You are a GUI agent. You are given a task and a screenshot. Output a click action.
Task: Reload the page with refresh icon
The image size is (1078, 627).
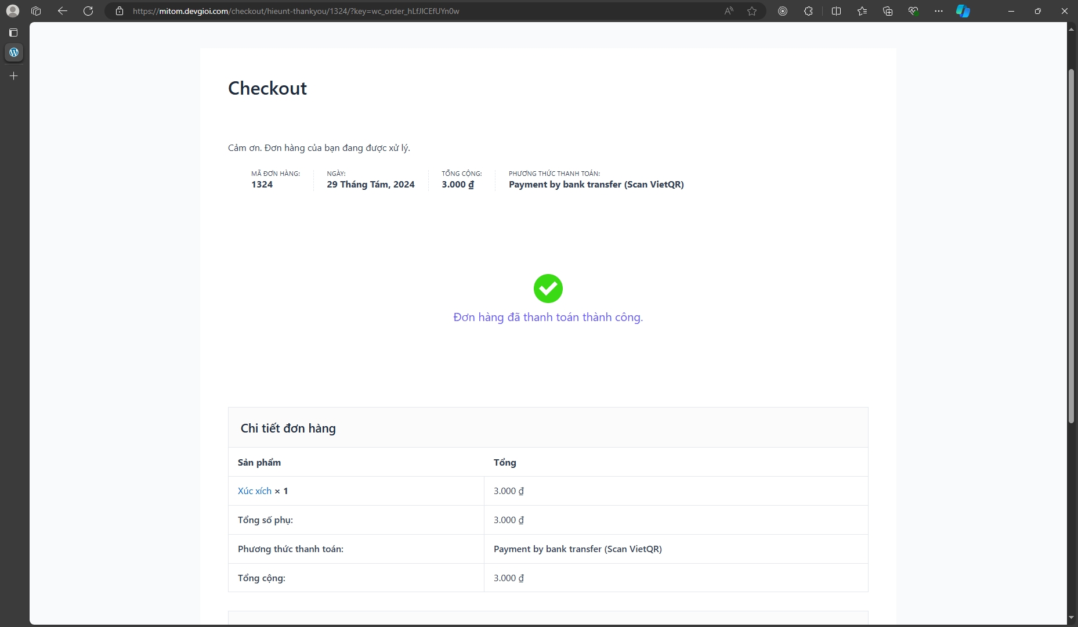(88, 11)
